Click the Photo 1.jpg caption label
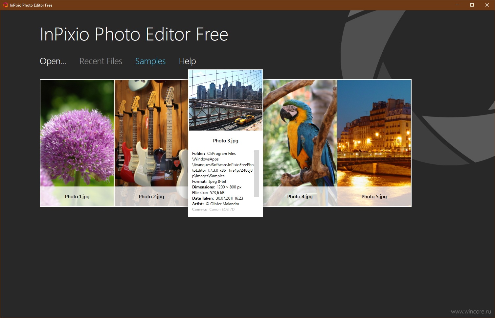This screenshot has width=495, height=318. (77, 197)
